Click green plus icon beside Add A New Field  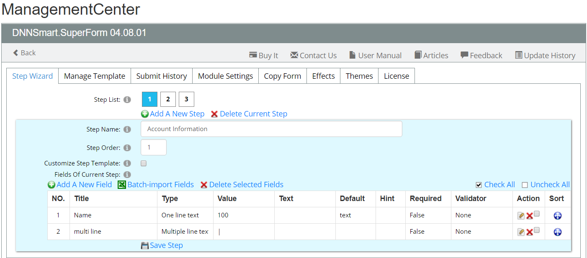[51, 185]
